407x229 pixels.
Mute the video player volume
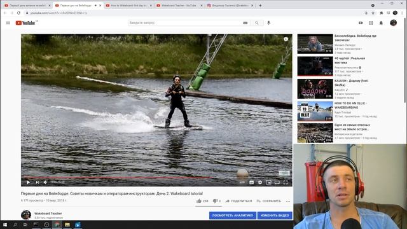45,183
